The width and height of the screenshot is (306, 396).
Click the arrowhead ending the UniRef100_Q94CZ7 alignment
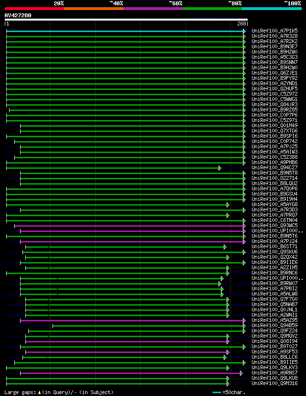pyautogui.click(x=220, y=168)
